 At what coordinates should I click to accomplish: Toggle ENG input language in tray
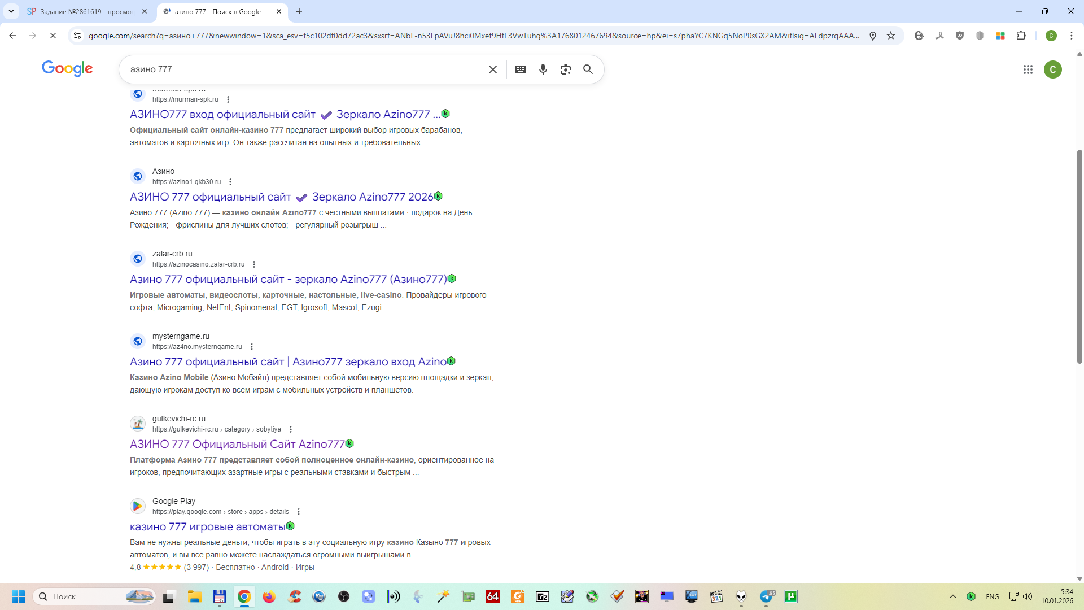pyautogui.click(x=992, y=596)
